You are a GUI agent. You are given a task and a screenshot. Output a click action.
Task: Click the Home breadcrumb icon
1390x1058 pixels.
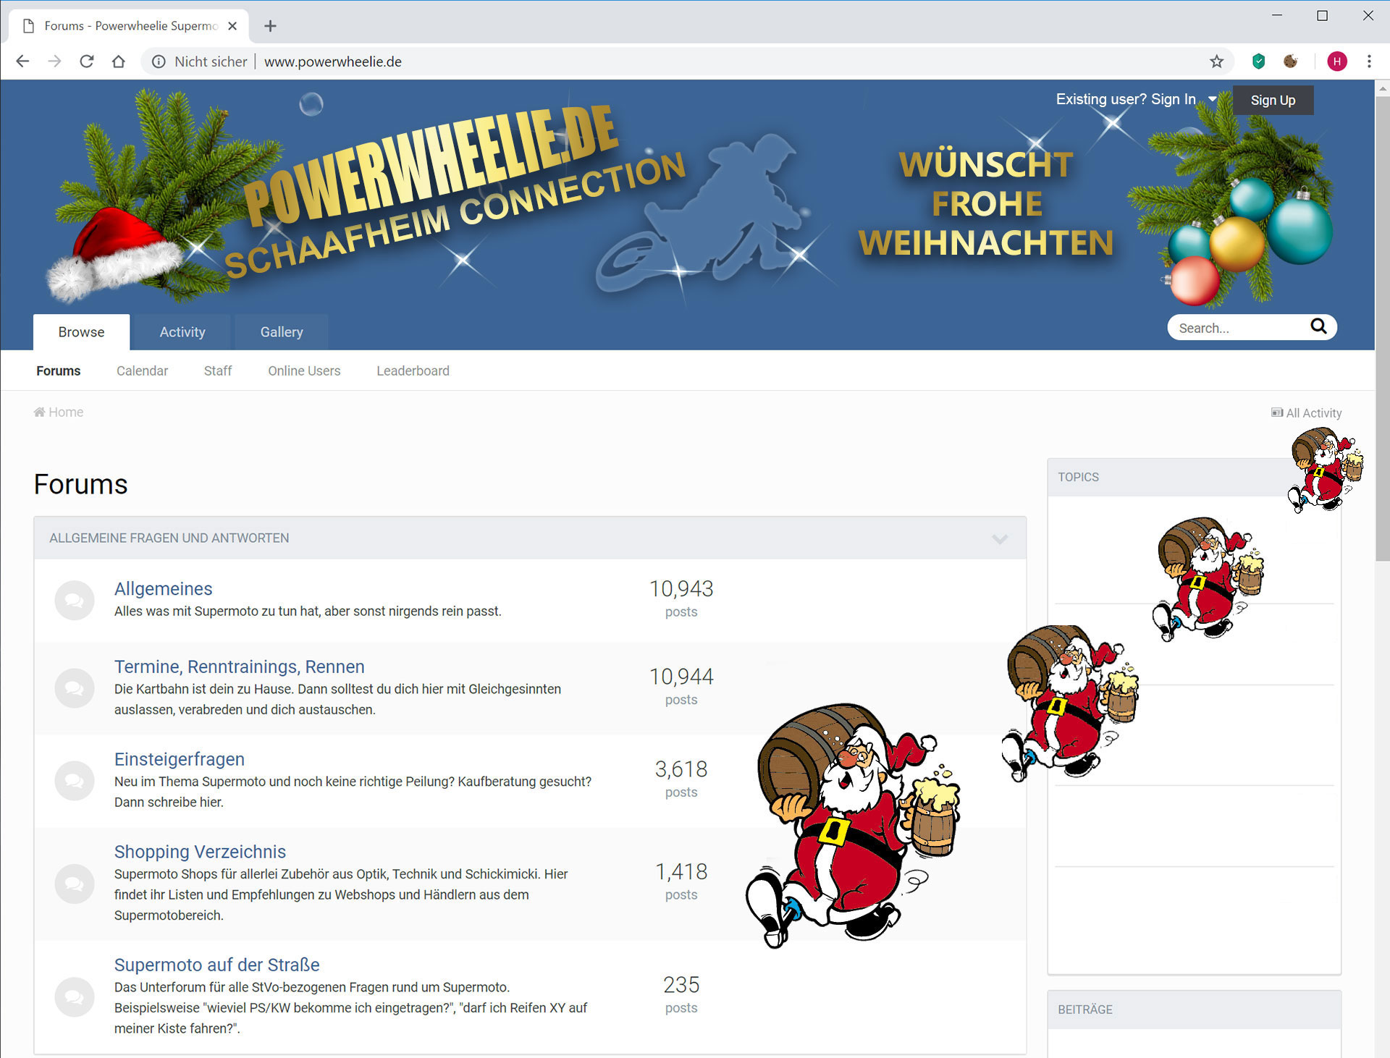coord(39,412)
